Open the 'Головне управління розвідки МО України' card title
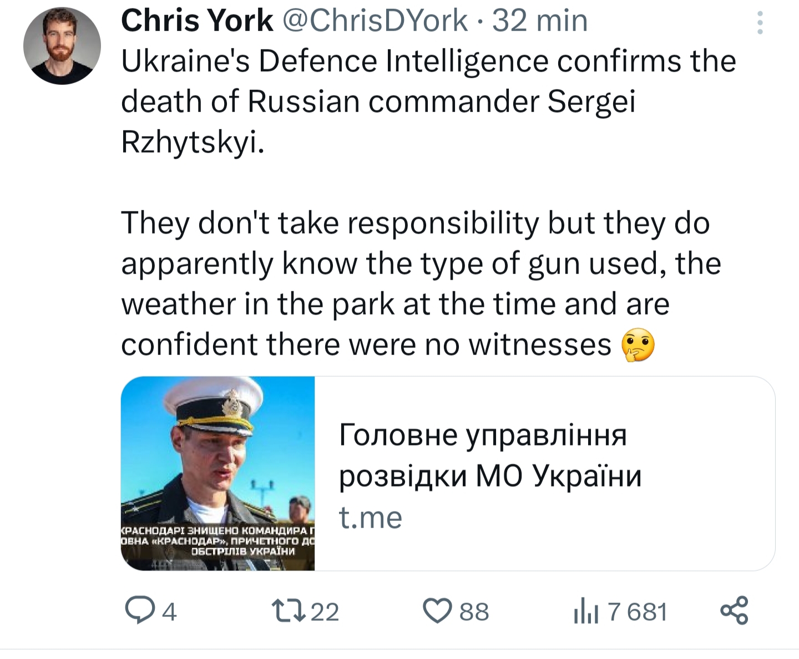 [x=490, y=455]
